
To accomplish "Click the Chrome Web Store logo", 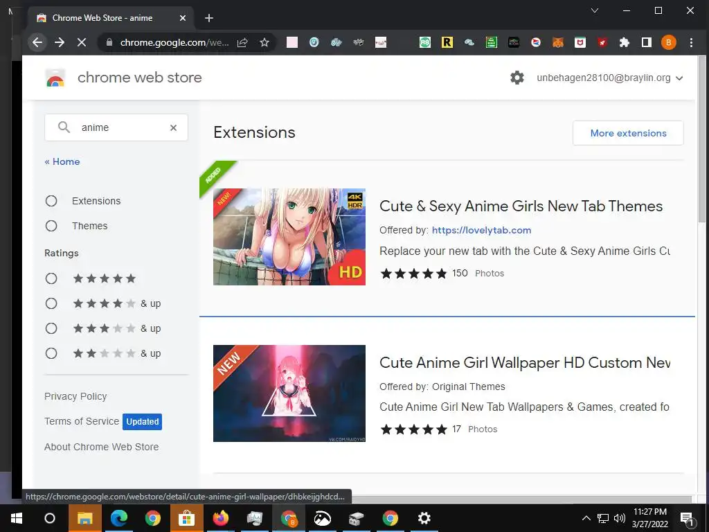I will [55, 78].
